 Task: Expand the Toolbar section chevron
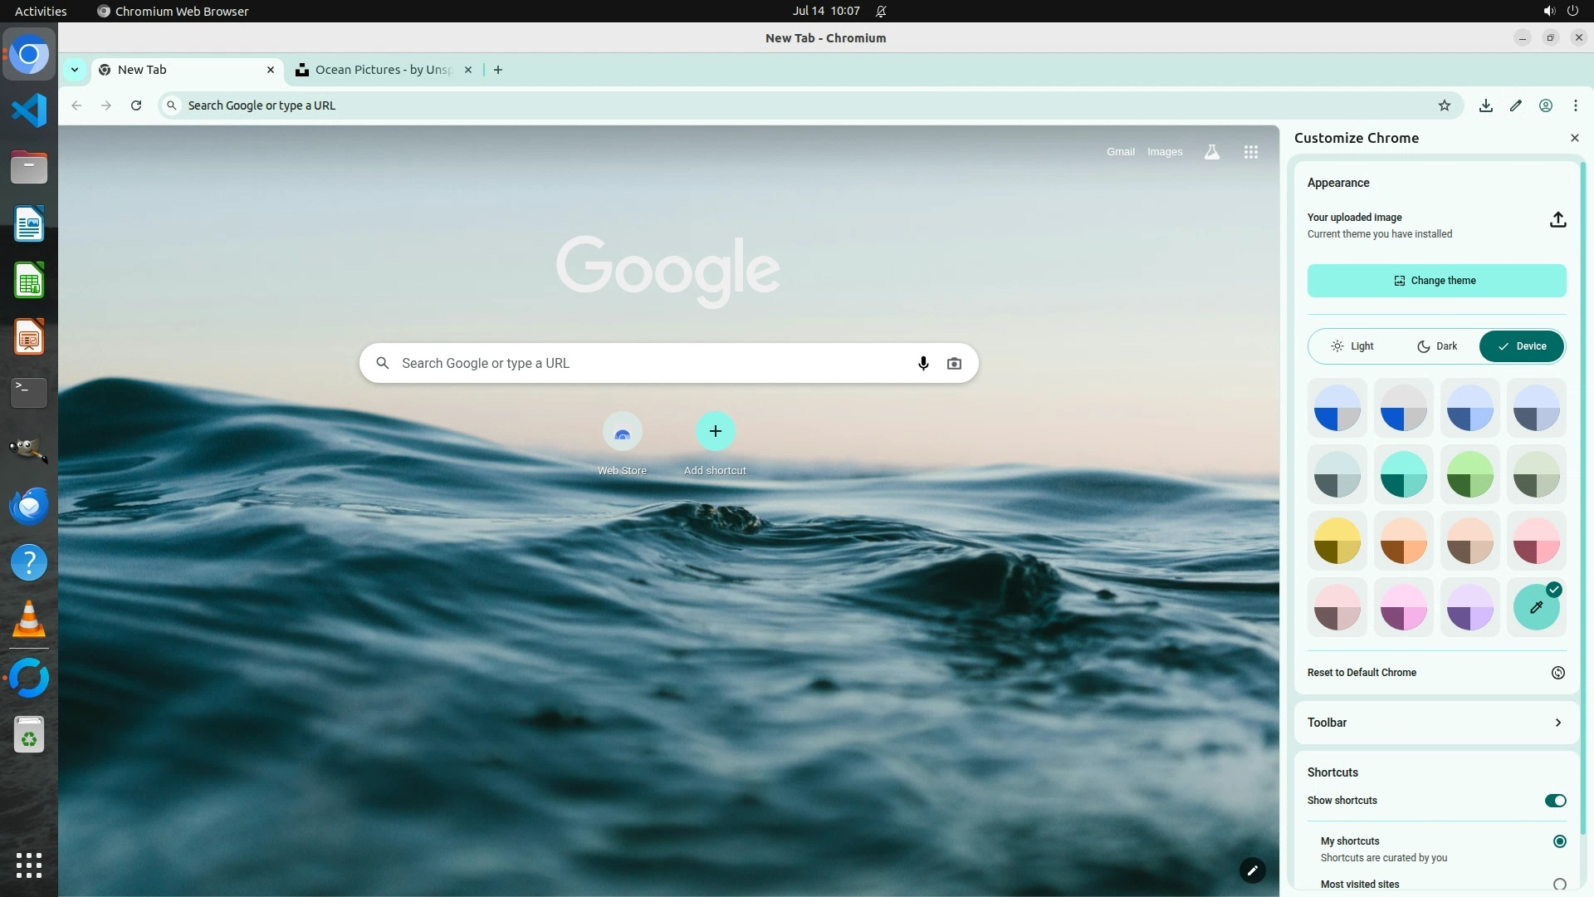pos(1557,723)
